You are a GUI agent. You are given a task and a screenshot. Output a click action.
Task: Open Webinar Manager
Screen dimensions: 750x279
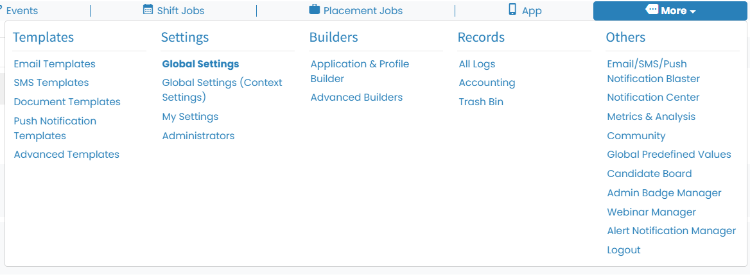[x=651, y=212]
